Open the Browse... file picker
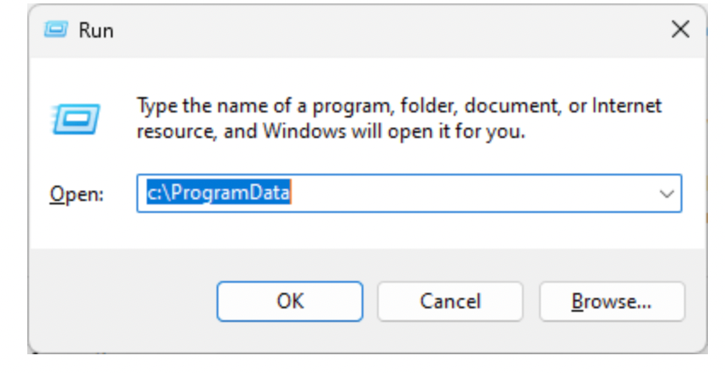The width and height of the screenshot is (725, 373). pyautogui.click(x=612, y=301)
